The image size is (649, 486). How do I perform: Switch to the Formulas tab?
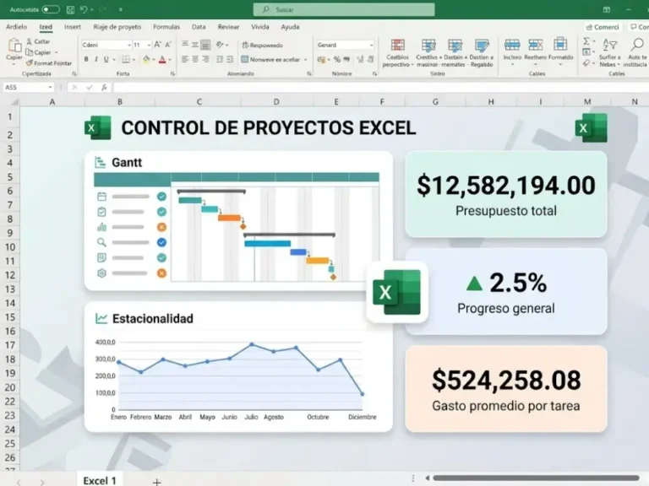point(166,27)
